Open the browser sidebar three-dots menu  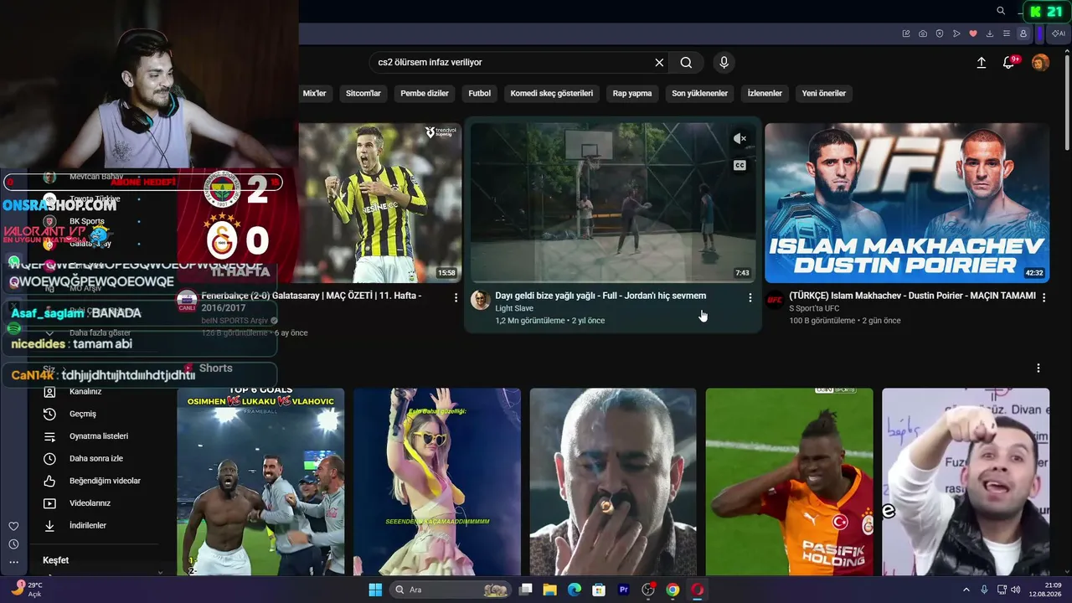click(13, 563)
